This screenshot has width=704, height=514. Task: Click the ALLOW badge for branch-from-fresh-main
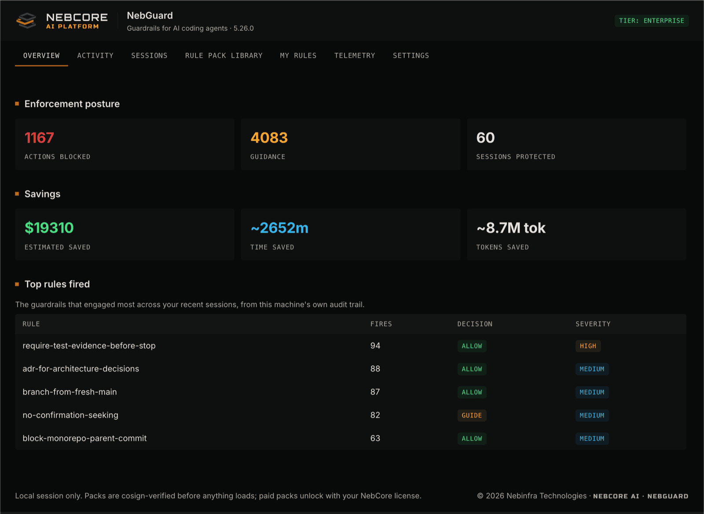[472, 392]
